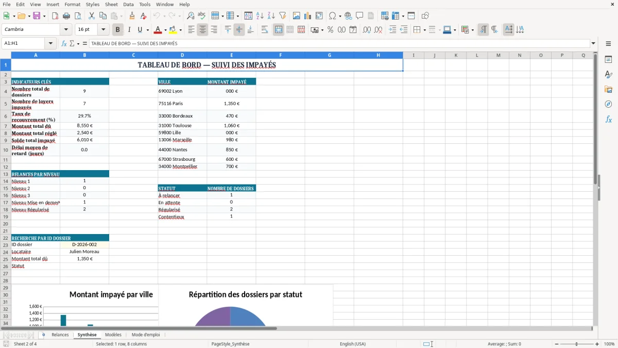This screenshot has width=618, height=348.
Task: Open the Sheet menu
Action: [112, 4]
